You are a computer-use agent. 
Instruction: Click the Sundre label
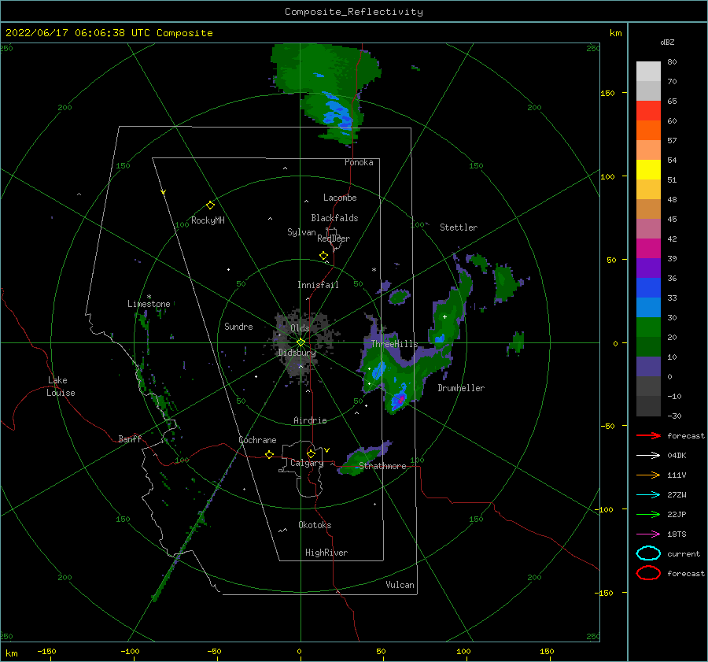[238, 326]
